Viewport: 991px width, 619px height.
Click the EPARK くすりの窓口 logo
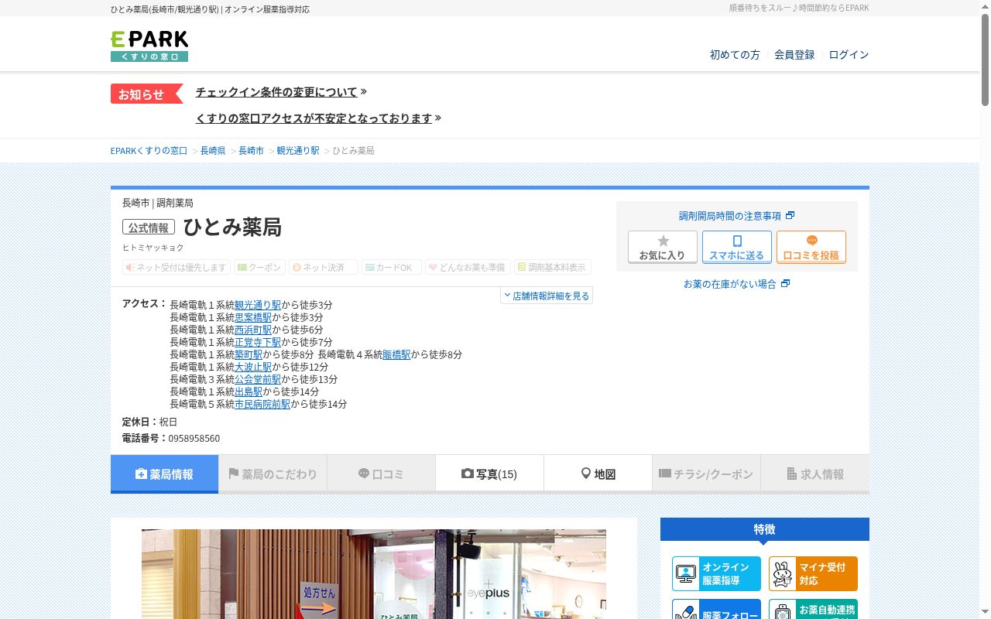tap(149, 46)
